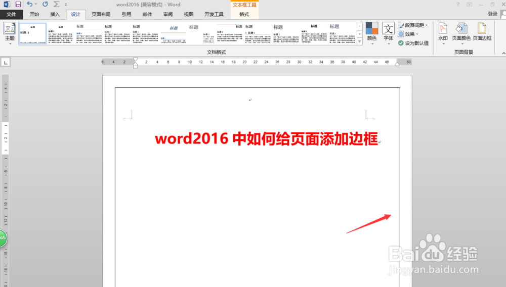This screenshot has height=287, width=506.
Task: Open the 颜色 theme colors dropdown
Action: [372, 33]
